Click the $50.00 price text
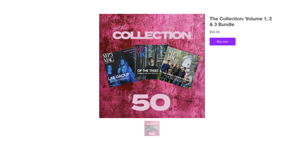Image resolution: width=302 pixels, height=141 pixels. 215,32
